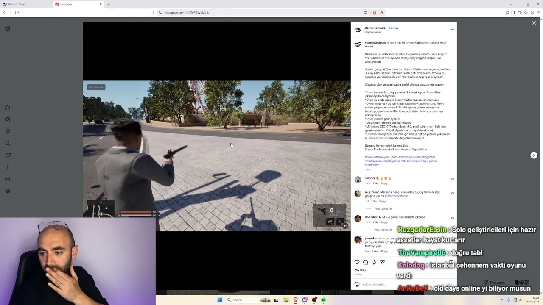The image size is (543, 305).
Task: Open Instagram Search magnifier in sidebar
Action: coord(8,144)
